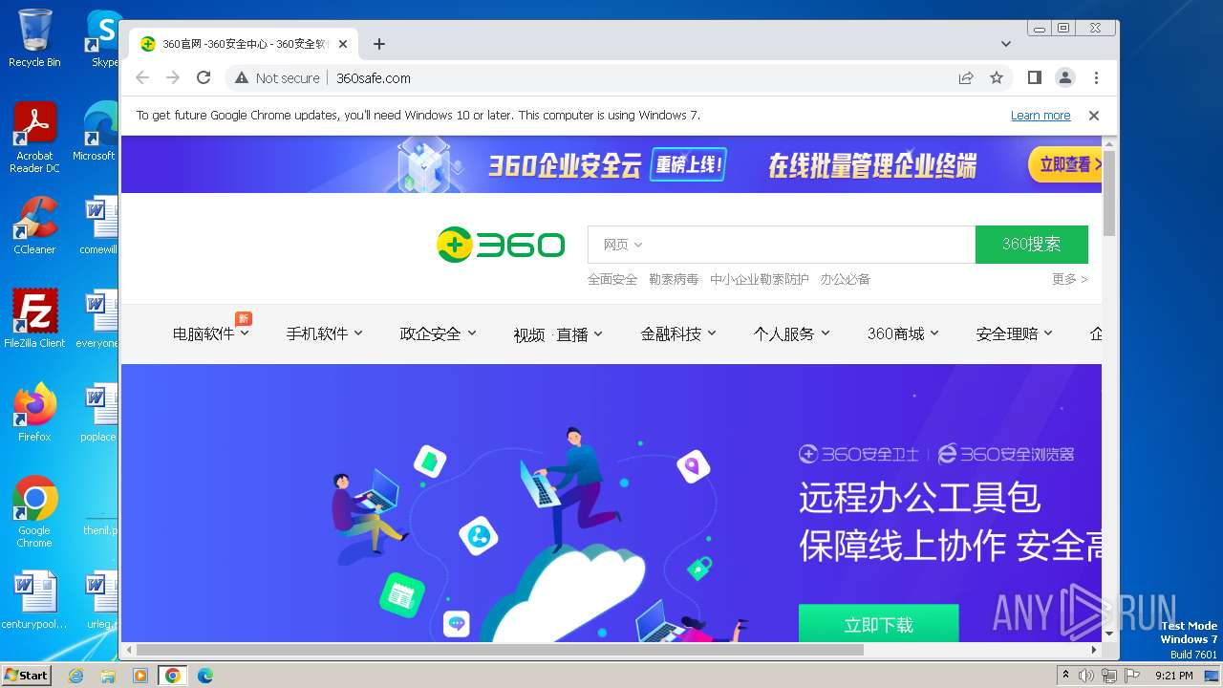This screenshot has height=688, width=1223.
Task: Open the 办公必备 link
Action: coord(846,279)
